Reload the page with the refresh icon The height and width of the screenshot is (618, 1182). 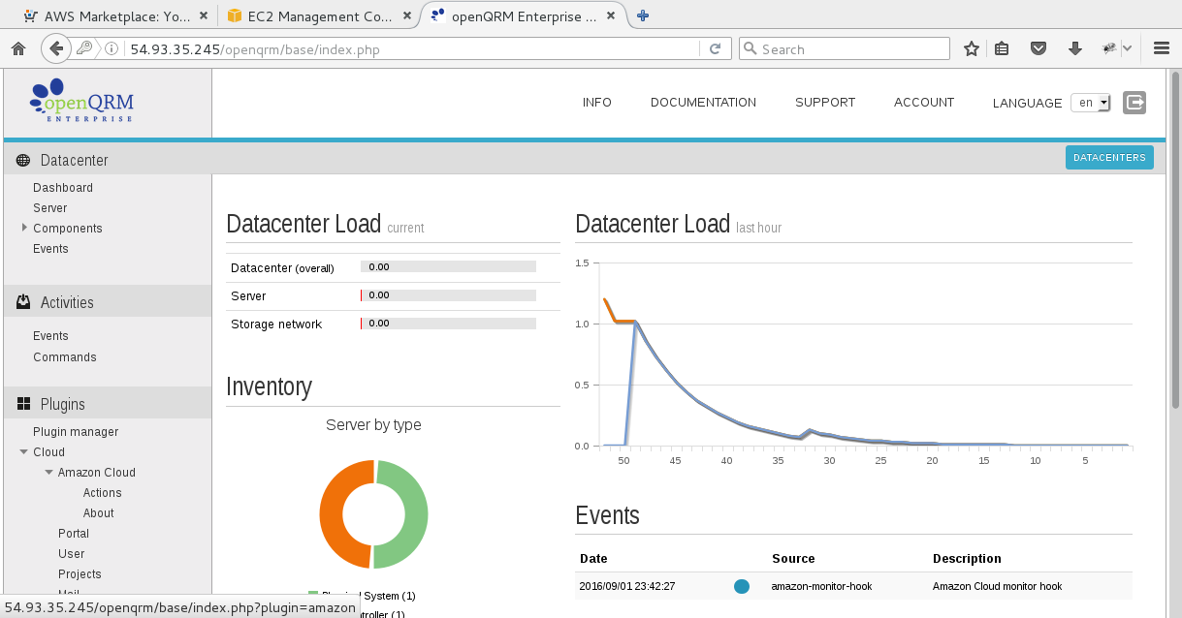click(715, 48)
